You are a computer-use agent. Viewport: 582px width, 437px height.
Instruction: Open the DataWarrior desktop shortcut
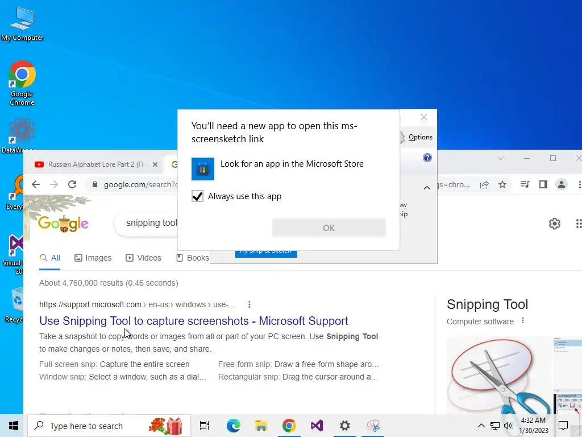point(22,135)
